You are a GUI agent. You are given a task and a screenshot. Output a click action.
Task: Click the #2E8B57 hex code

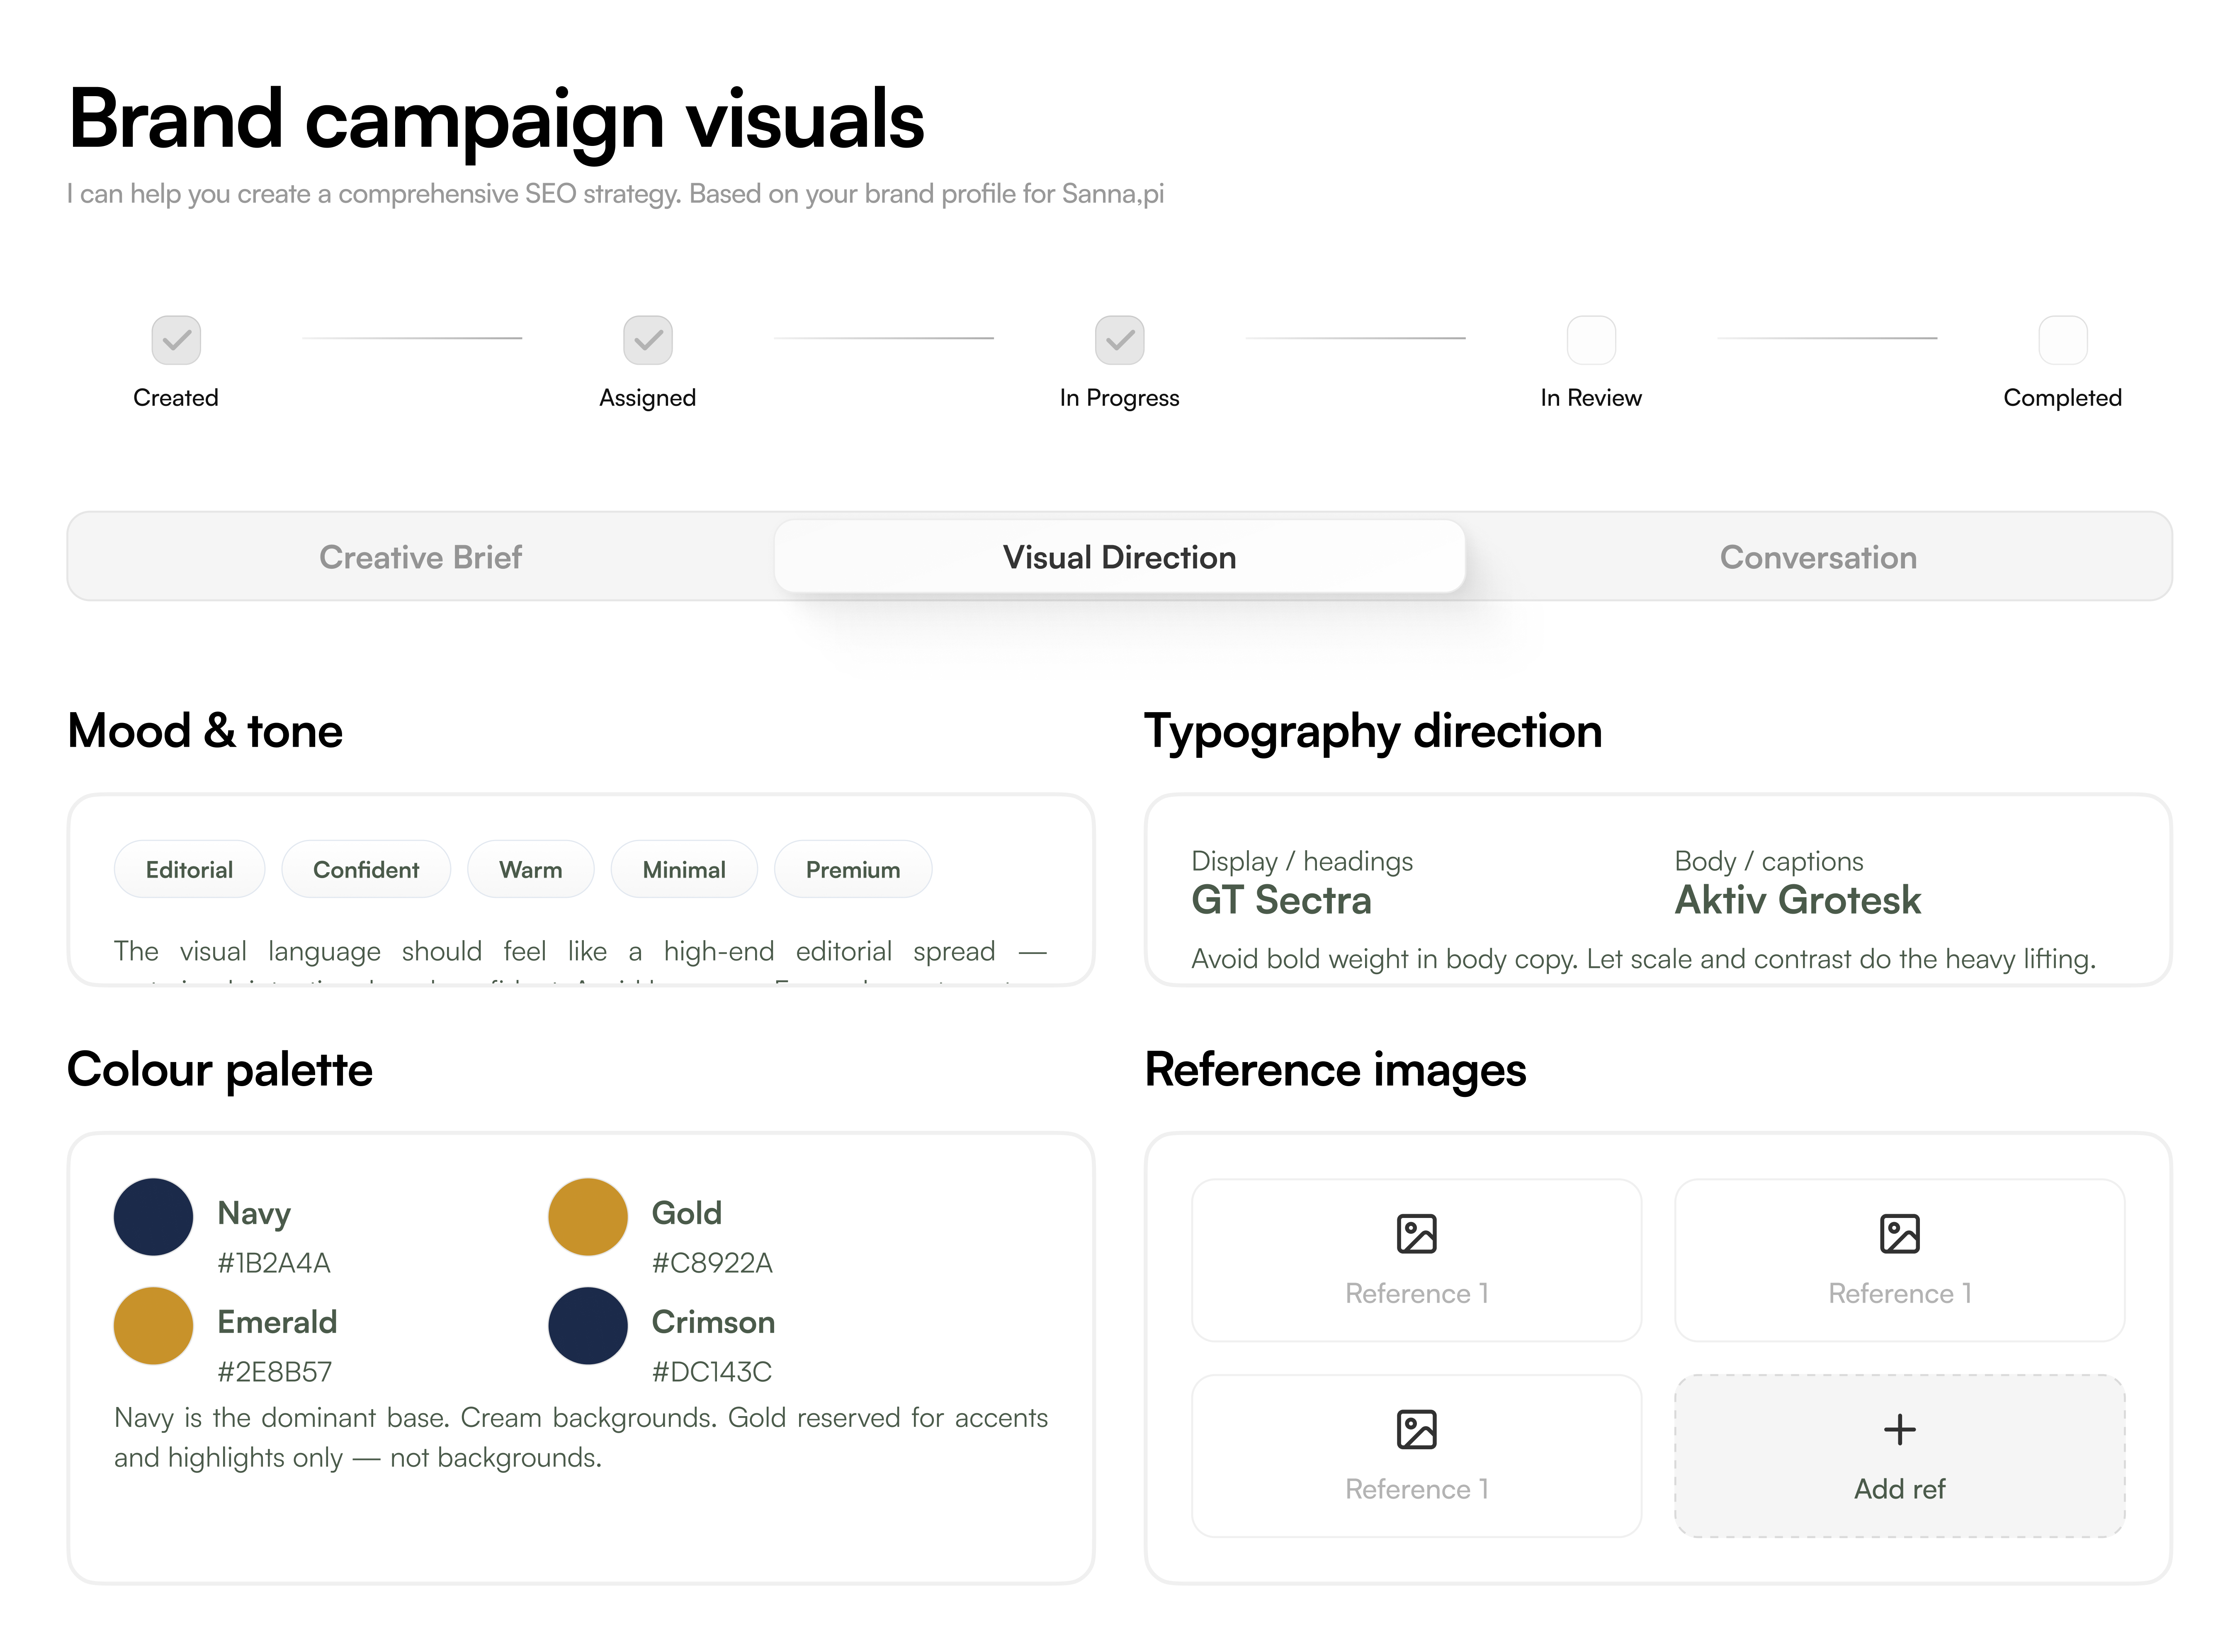tap(275, 1372)
